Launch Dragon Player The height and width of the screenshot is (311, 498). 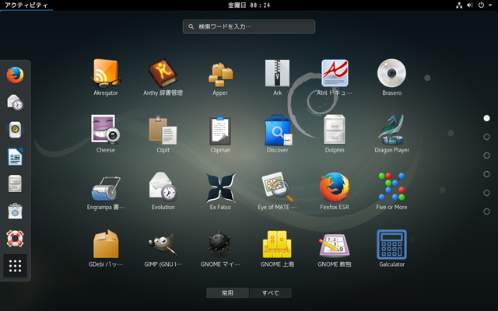391,134
